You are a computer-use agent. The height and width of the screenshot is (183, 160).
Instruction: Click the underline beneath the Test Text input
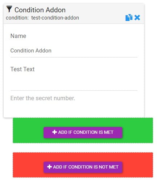pyautogui.click(x=74, y=90)
